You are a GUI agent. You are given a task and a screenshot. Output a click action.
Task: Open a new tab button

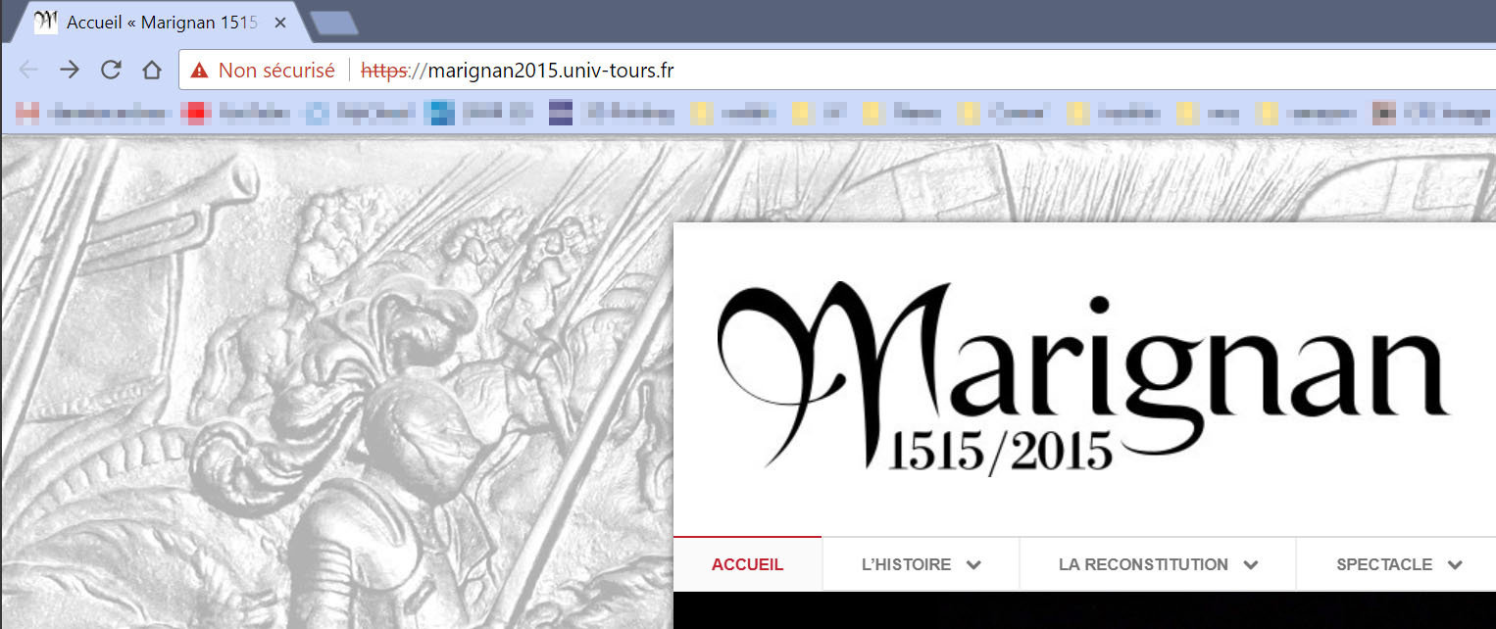tap(334, 23)
